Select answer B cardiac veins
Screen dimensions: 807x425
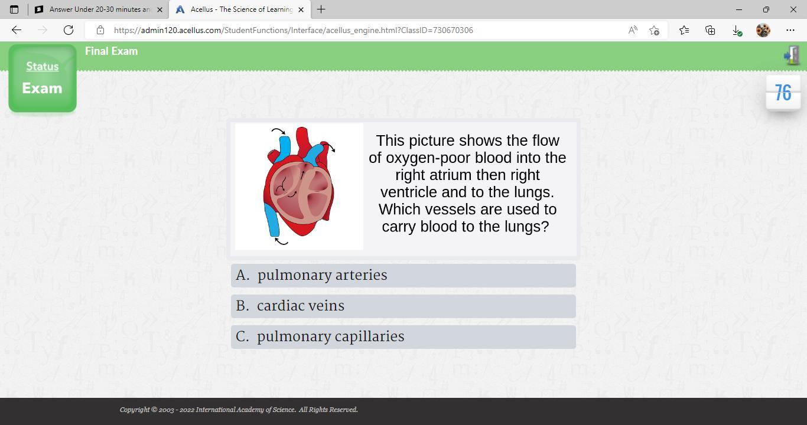click(403, 306)
